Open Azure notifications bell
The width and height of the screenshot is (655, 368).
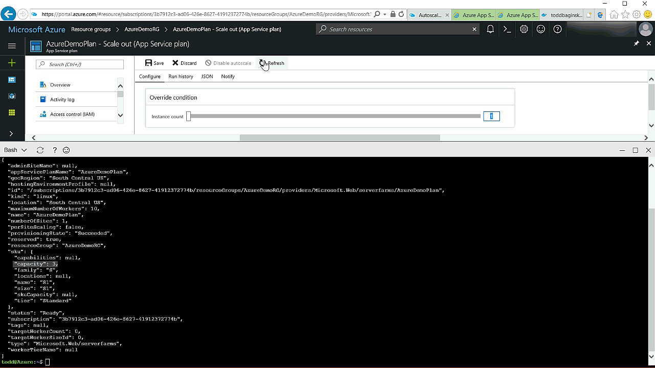pos(490,29)
